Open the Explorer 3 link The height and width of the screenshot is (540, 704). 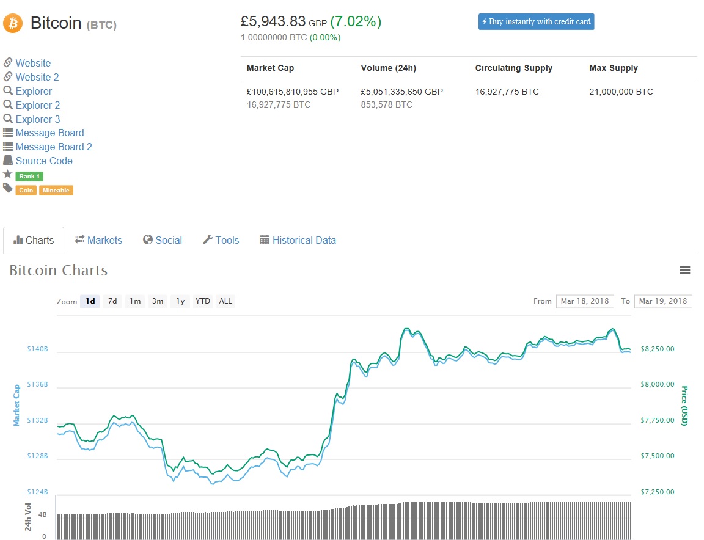click(x=38, y=119)
